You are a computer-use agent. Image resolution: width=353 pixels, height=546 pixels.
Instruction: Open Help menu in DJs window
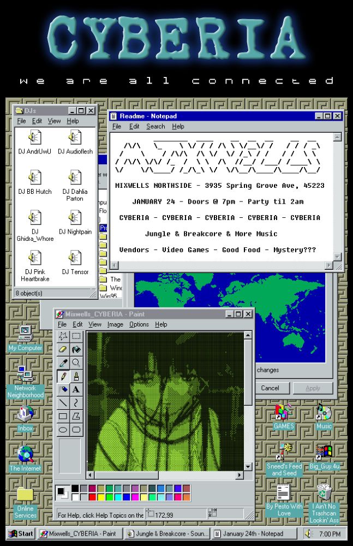(73, 121)
